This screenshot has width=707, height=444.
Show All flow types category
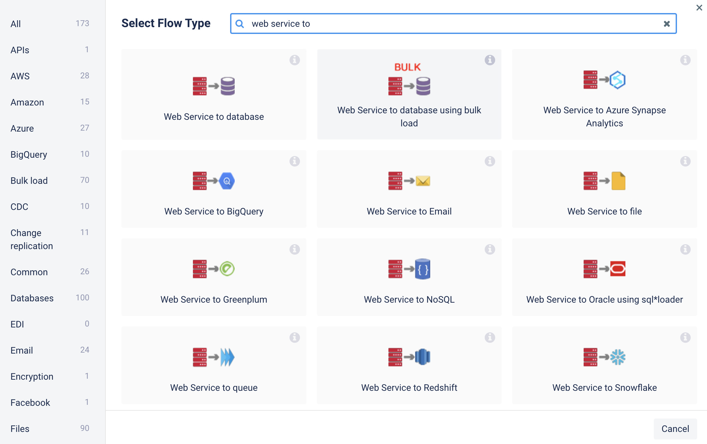tap(16, 24)
